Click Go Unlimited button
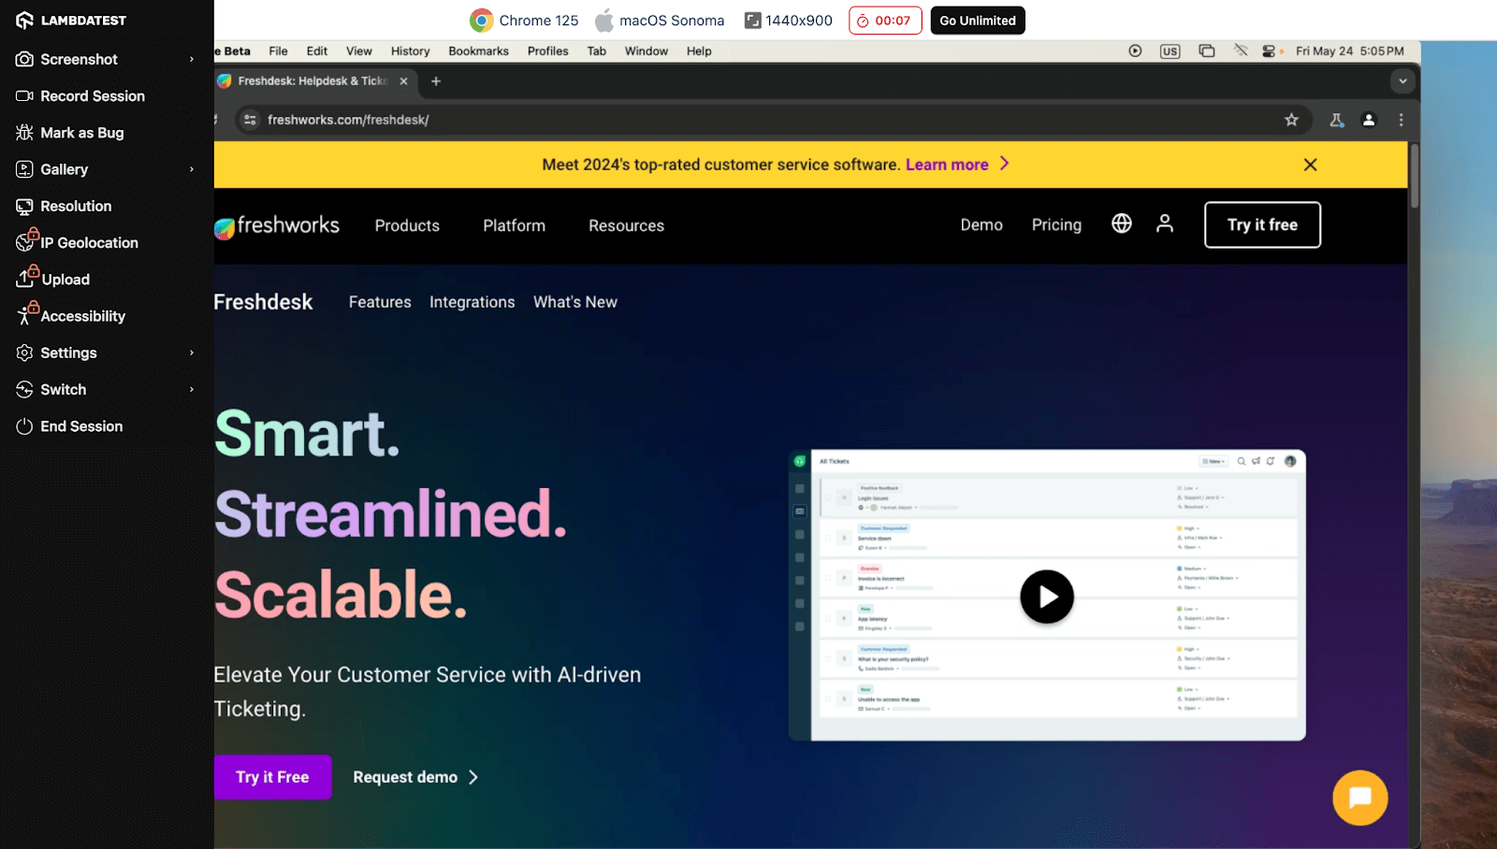Screen dimensions: 1497x849 pyautogui.click(x=978, y=21)
